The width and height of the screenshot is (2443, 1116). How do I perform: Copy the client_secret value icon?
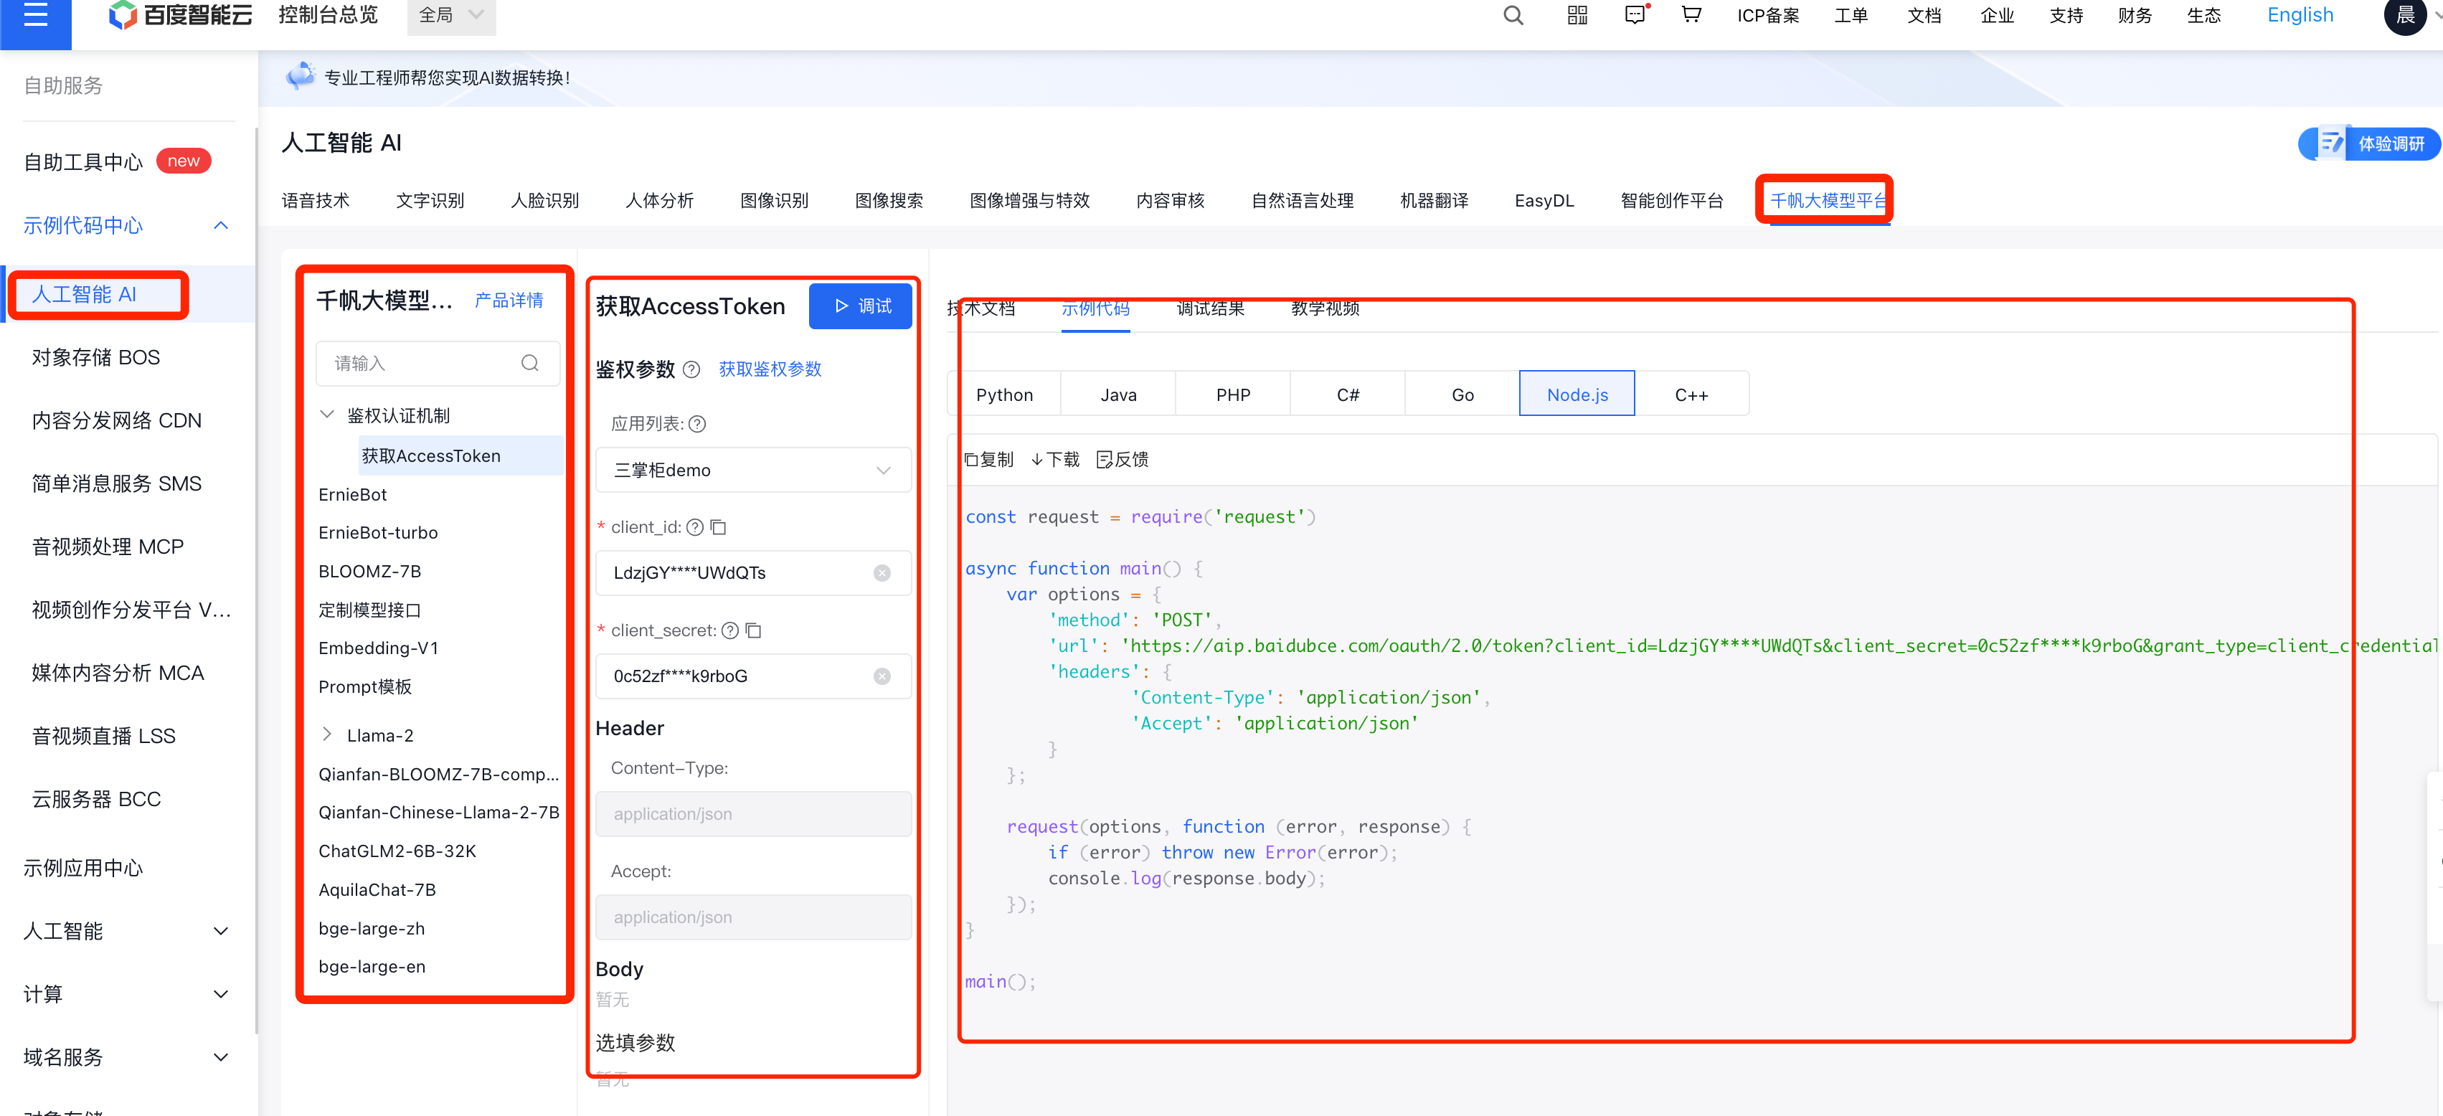[x=754, y=630]
